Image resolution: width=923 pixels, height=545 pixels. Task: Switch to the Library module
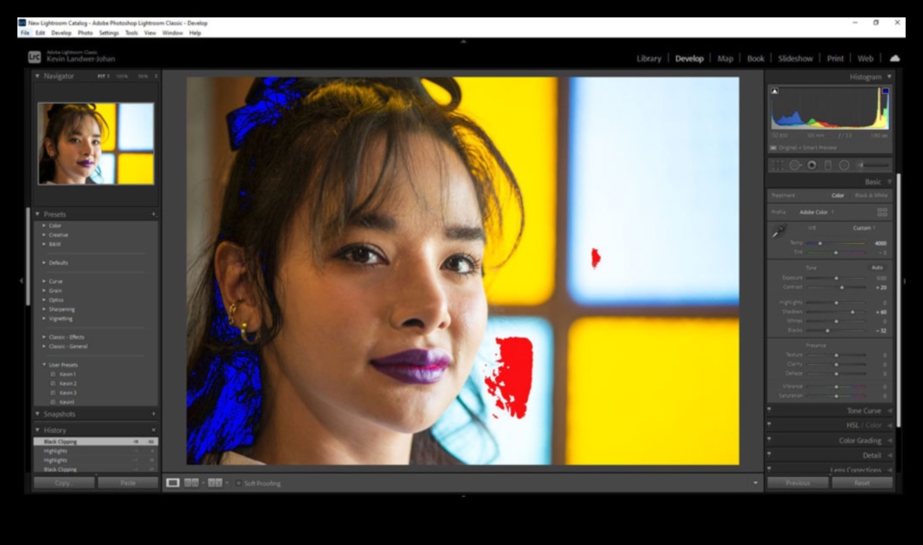(x=648, y=58)
